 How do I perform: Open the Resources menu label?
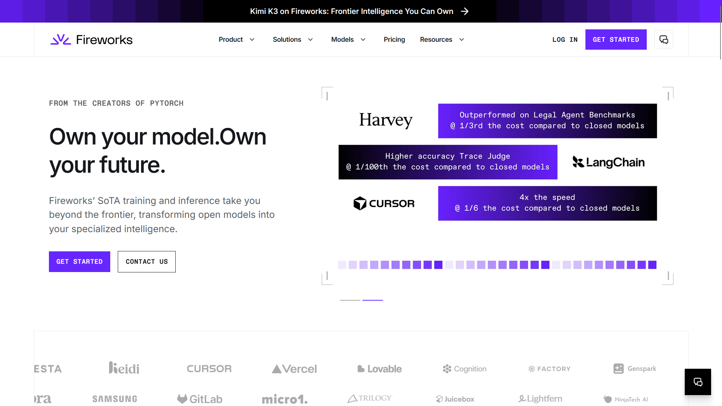click(x=436, y=40)
